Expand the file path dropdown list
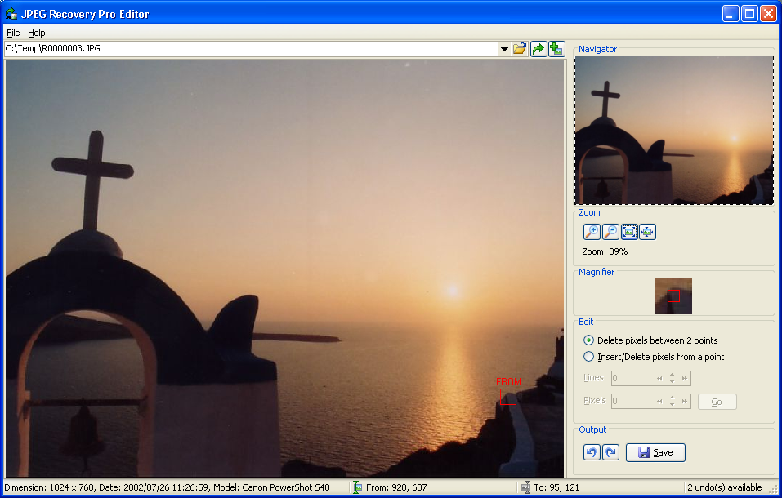This screenshot has height=498, width=782. [504, 49]
